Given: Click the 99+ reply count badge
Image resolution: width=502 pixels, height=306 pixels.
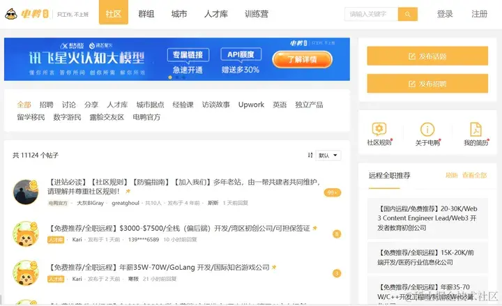Looking at the screenshot, I should point(333,192).
